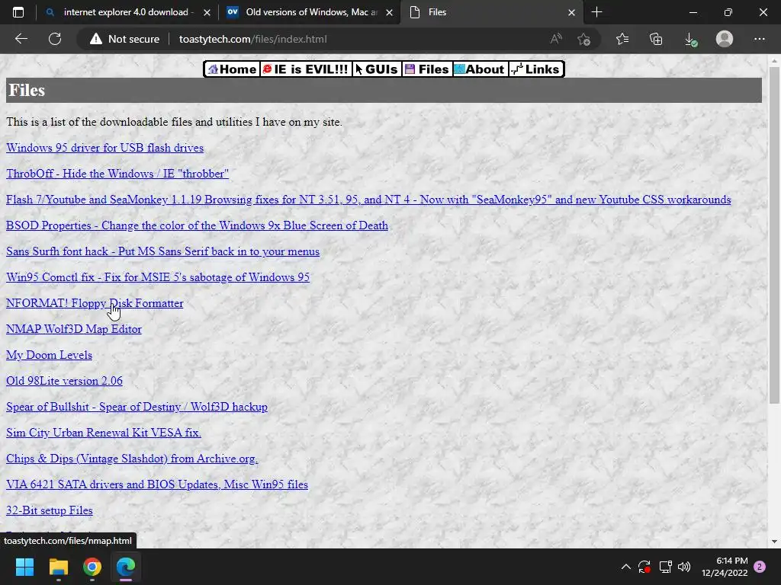This screenshot has width=781, height=585.
Task: Open IE is EVIL!!! navigation item
Action: [x=305, y=69]
